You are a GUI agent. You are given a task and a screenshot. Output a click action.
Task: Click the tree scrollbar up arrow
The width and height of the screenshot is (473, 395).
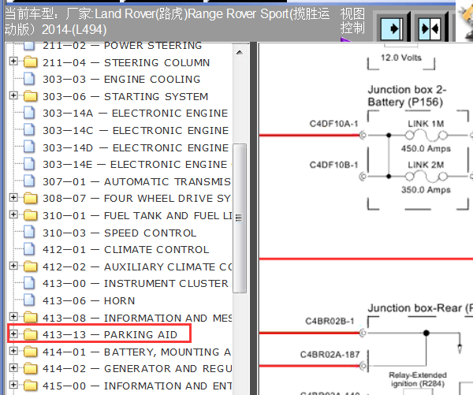240,53
